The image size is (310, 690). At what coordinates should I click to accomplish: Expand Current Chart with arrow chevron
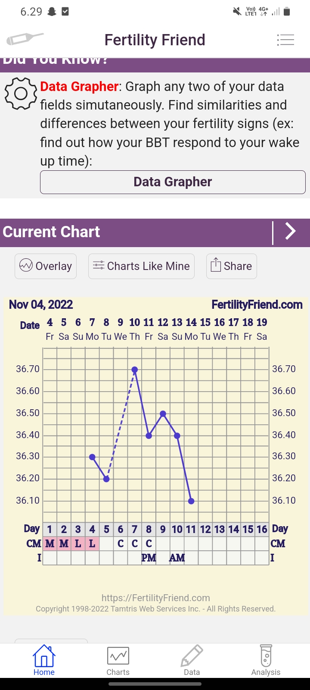coord(291,232)
